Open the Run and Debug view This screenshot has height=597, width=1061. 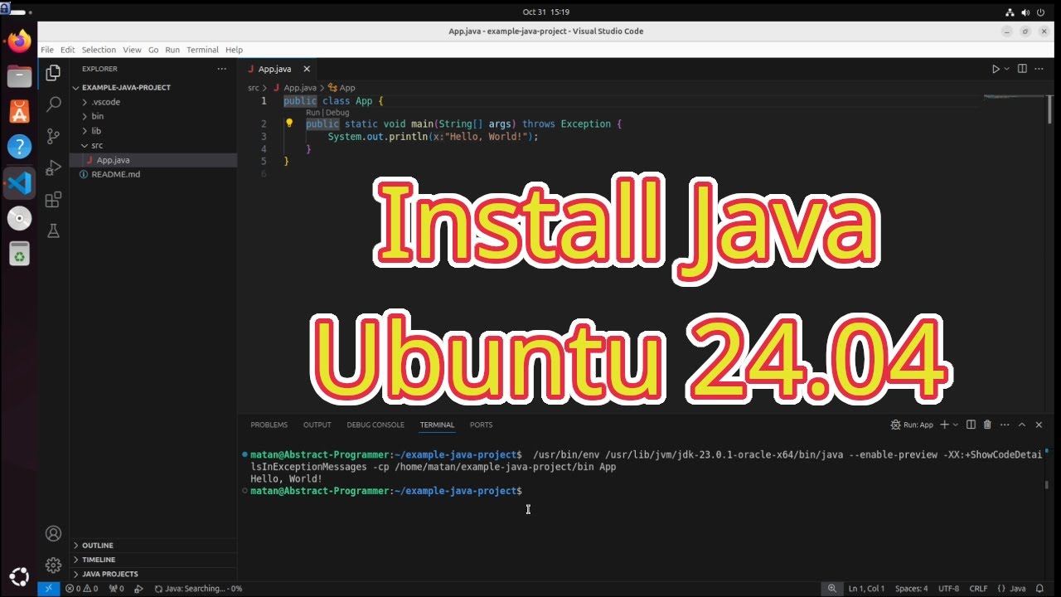pyautogui.click(x=53, y=167)
